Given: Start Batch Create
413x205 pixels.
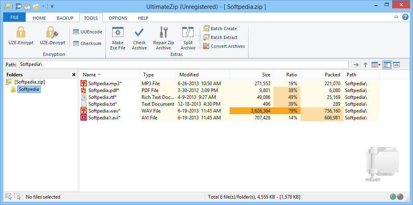Looking at the screenshot, I should 220,29.
